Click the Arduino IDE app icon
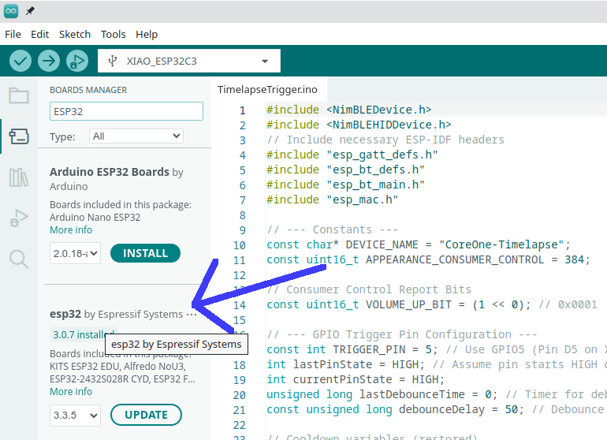Screen dimensions: 607x440 (11, 11)
